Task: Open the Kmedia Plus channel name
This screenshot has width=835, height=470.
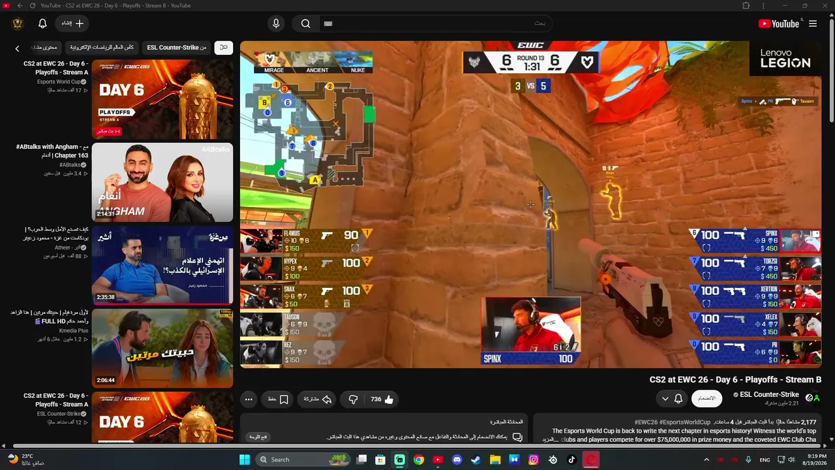Action: coord(73,331)
